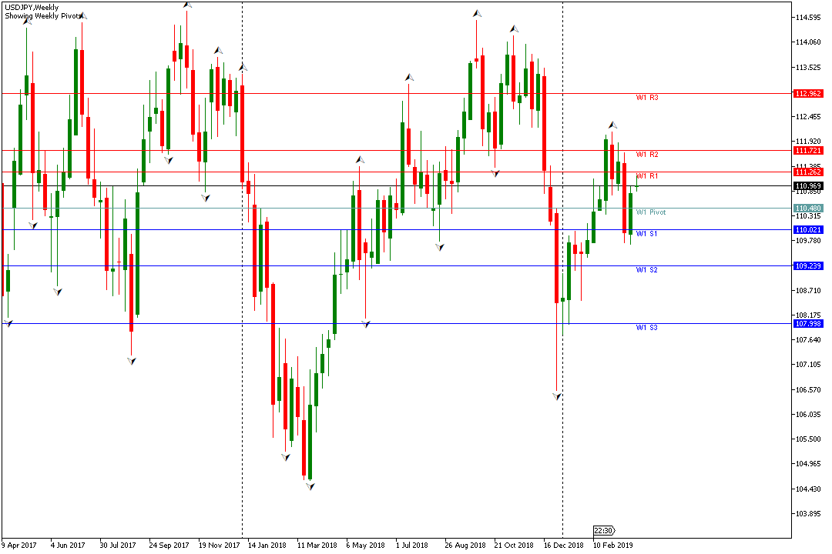Click the W1 R3 resistance label
Viewport: 832px width, 554px height.
point(646,98)
